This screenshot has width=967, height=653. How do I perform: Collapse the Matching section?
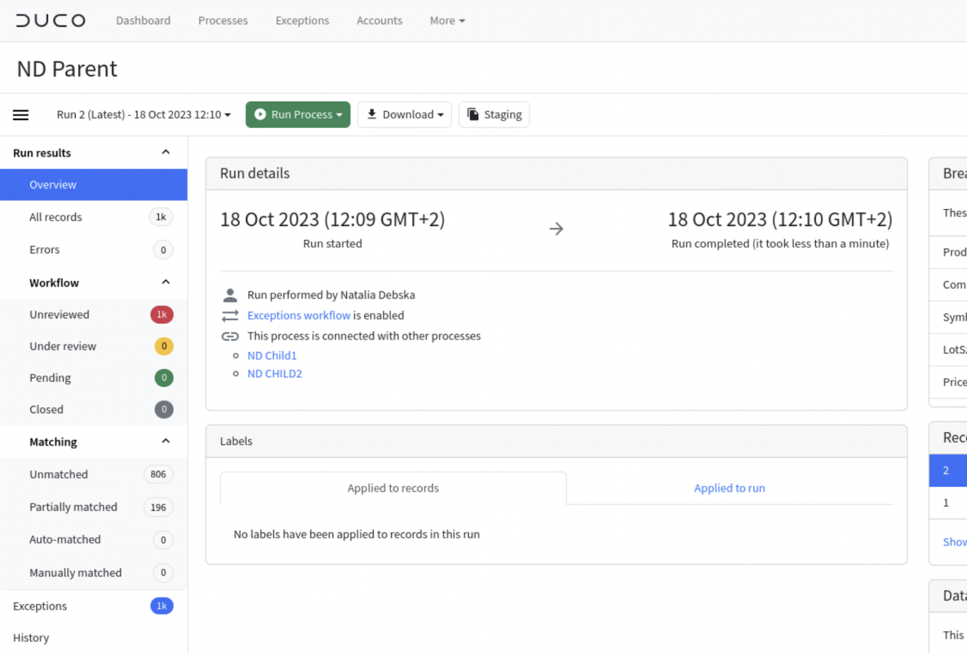click(x=166, y=441)
